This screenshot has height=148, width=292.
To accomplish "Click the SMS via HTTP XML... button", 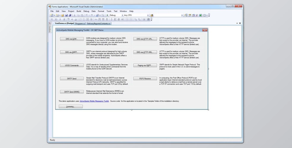I will [x=145, y=52].
